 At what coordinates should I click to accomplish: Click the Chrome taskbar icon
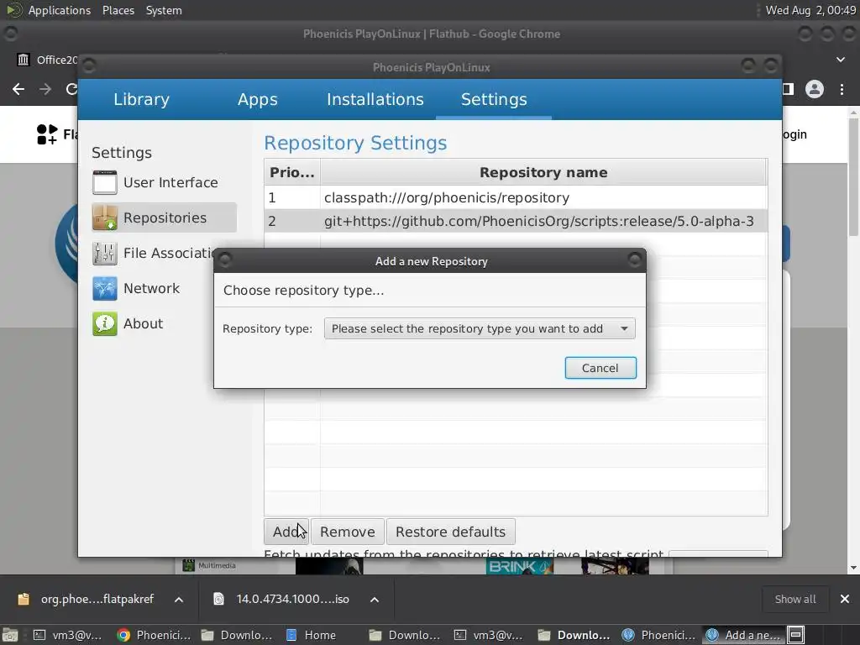[123, 635]
